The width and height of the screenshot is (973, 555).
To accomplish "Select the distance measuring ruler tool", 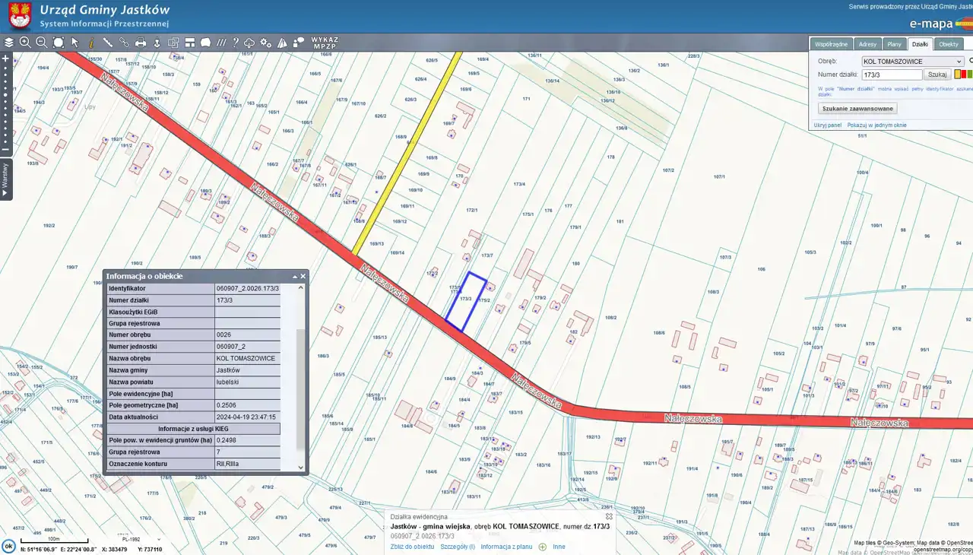I will tap(108, 43).
